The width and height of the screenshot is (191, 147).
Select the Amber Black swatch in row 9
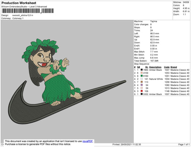[x=142, y=94]
